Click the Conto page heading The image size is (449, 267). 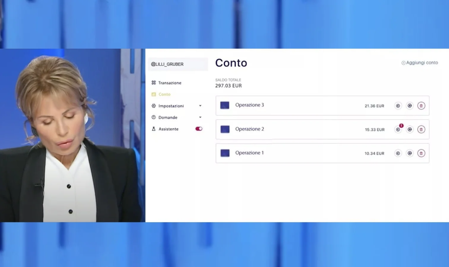coord(231,63)
